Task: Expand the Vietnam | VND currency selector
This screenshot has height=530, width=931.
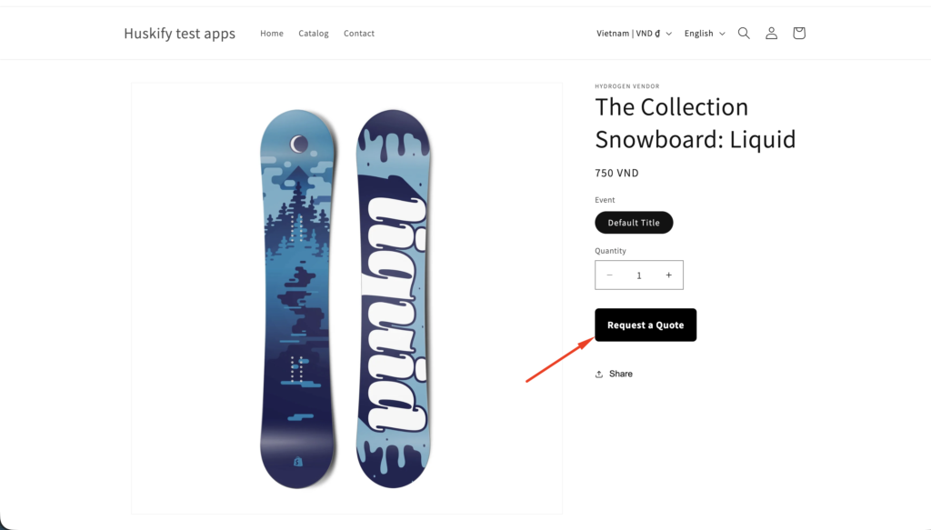Action: [634, 34]
